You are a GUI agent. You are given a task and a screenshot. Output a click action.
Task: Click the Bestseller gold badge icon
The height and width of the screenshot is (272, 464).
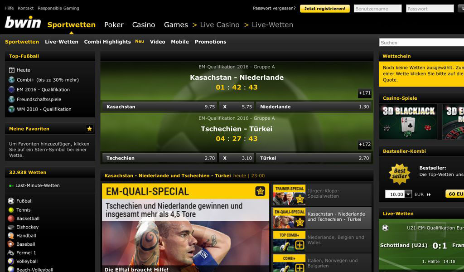(x=400, y=174)
